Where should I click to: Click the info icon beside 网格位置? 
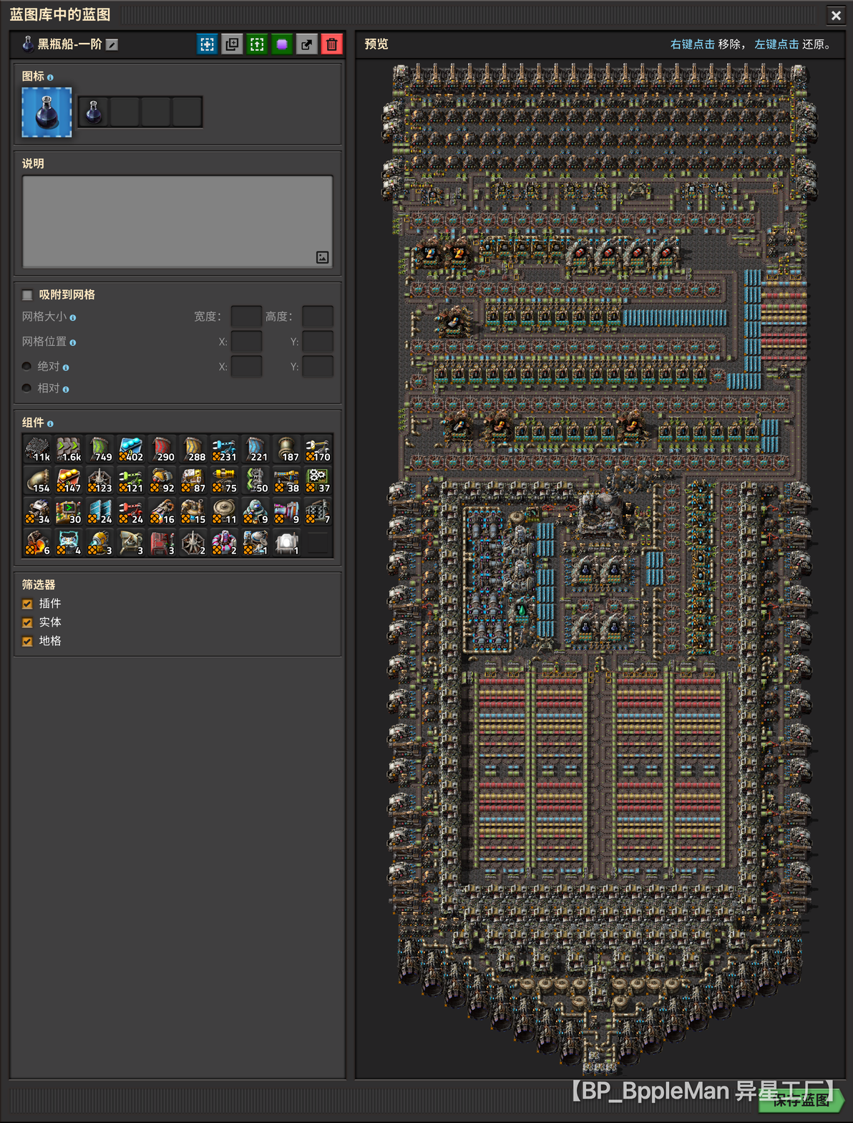click(73, 342)
